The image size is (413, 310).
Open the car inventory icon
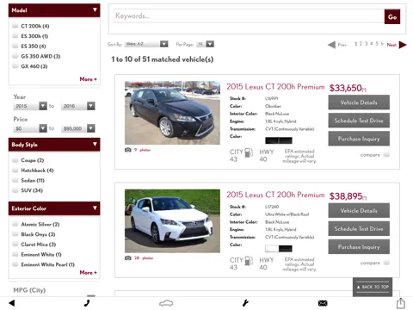click(x=166, y=303)
